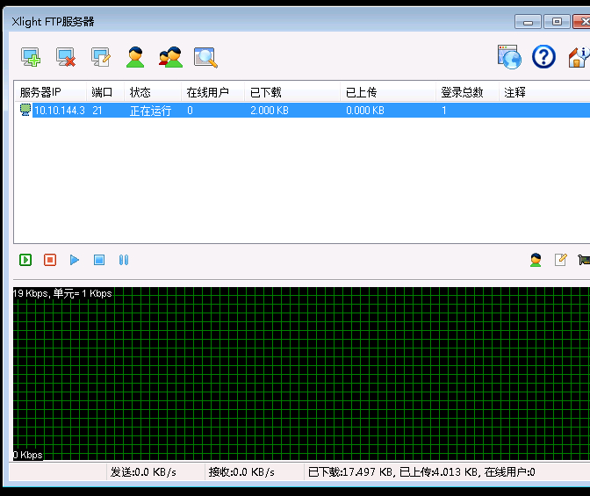
Task: Open the global options globe icon
Action: click(x=509, y=58)
